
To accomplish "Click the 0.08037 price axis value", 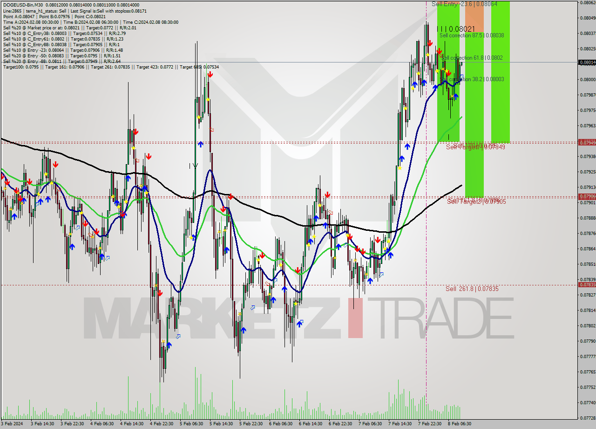I will tap(587, 34).
